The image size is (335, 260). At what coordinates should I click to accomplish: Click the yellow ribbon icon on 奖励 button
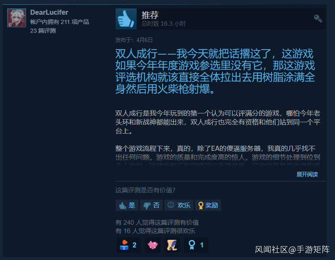tap(200, 205)
